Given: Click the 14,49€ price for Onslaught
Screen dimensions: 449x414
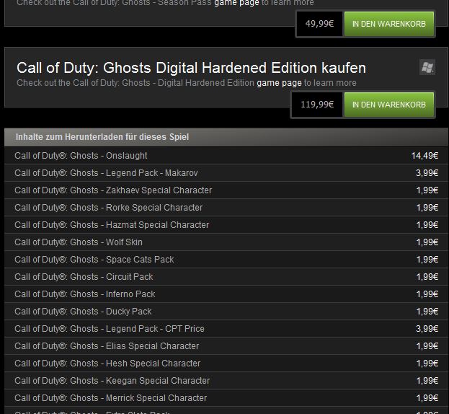Looking at the screenshot, I should (x=424, y=156).
